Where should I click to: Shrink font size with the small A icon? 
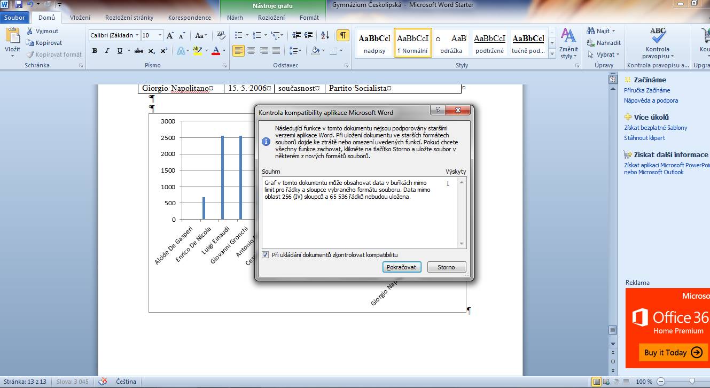coord(182,35)
